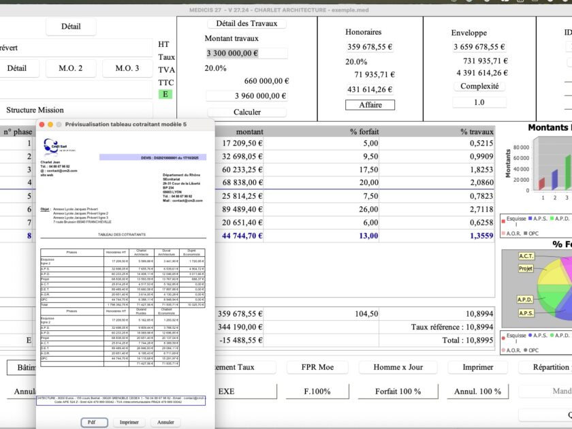Click Taux référence : 10,8994 text
This screenshot has height=429, width=572.
click(452, 327)
